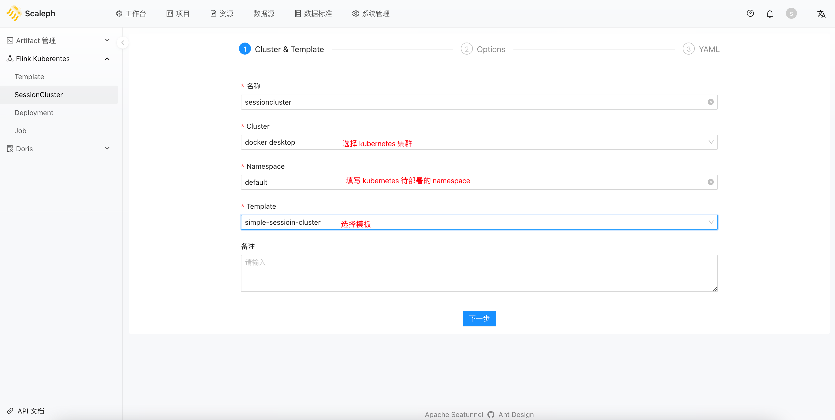Expand the Template dropdown selector
Viewport: 835px width, 420px height.
tap(712, 222)
